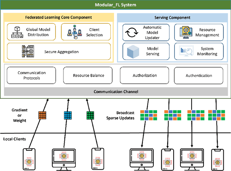Click the Authorization box

pos(145,75)
